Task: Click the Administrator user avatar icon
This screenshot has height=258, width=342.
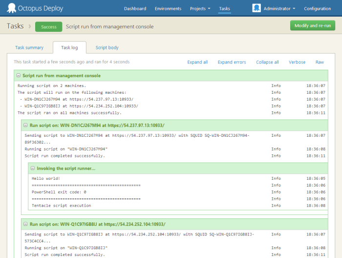Action: (256, 8)
